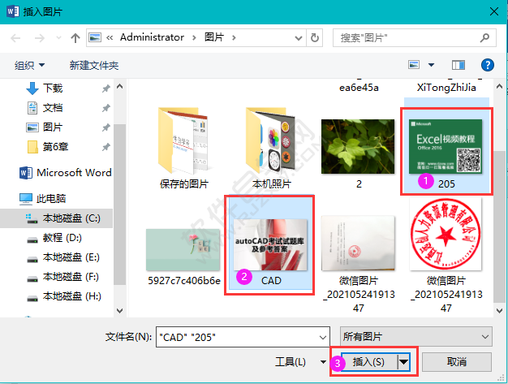The image size is (508, 384).
Task: Click the pin icon beside 文档
Action: 106,108
